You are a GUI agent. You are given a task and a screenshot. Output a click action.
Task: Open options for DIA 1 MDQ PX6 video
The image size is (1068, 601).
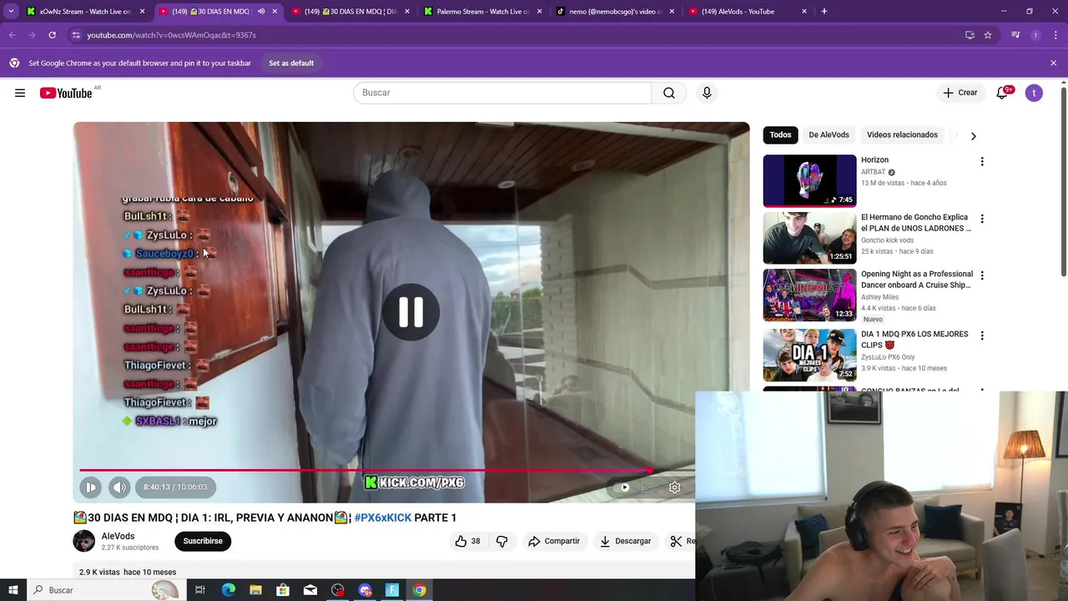(x=982, y=336)
